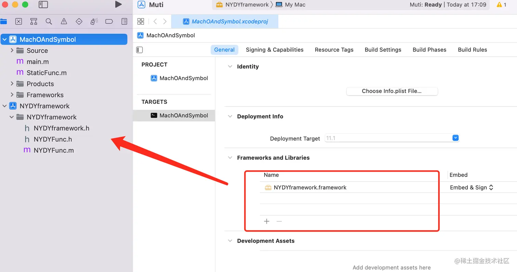Image resolution: width=517 pixels, height=272 pixels.
Task: Click the MachOAndSymbol breadcrumb in jump bar
Action: pos(166,36)
